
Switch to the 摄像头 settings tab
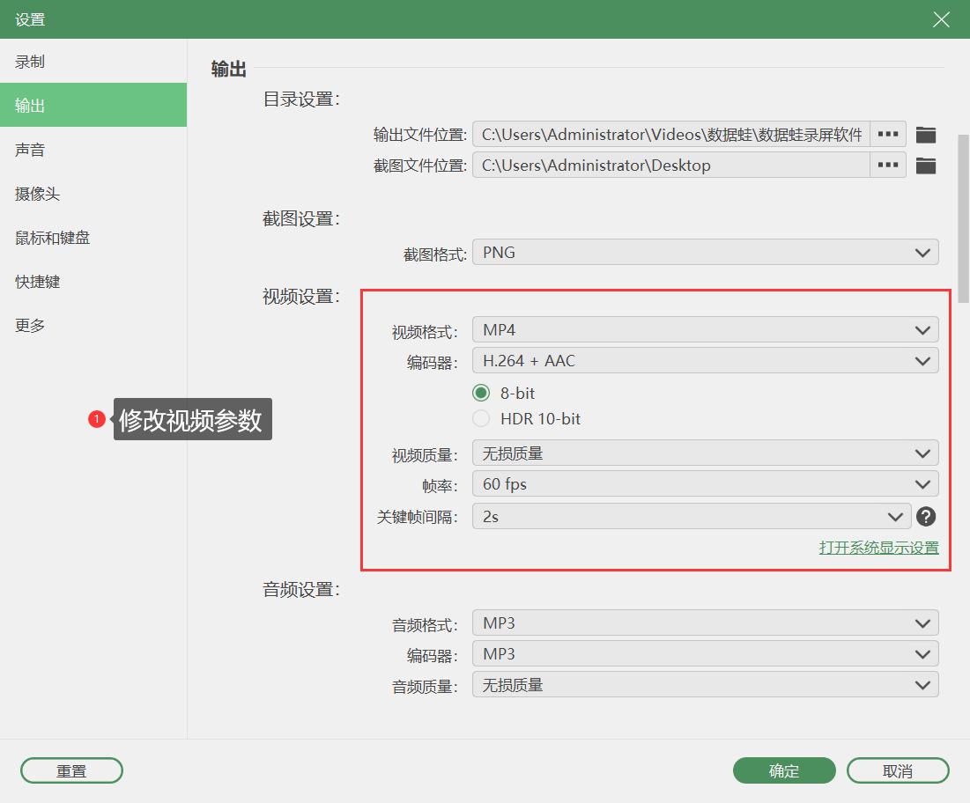tap(44, 193)
